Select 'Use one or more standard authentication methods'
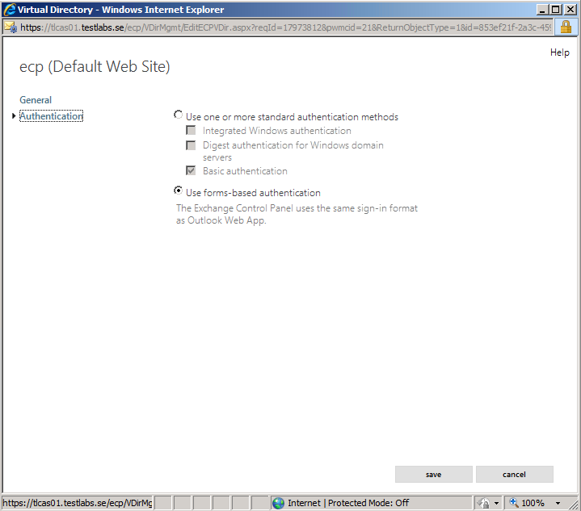 (x=179, y=115)
